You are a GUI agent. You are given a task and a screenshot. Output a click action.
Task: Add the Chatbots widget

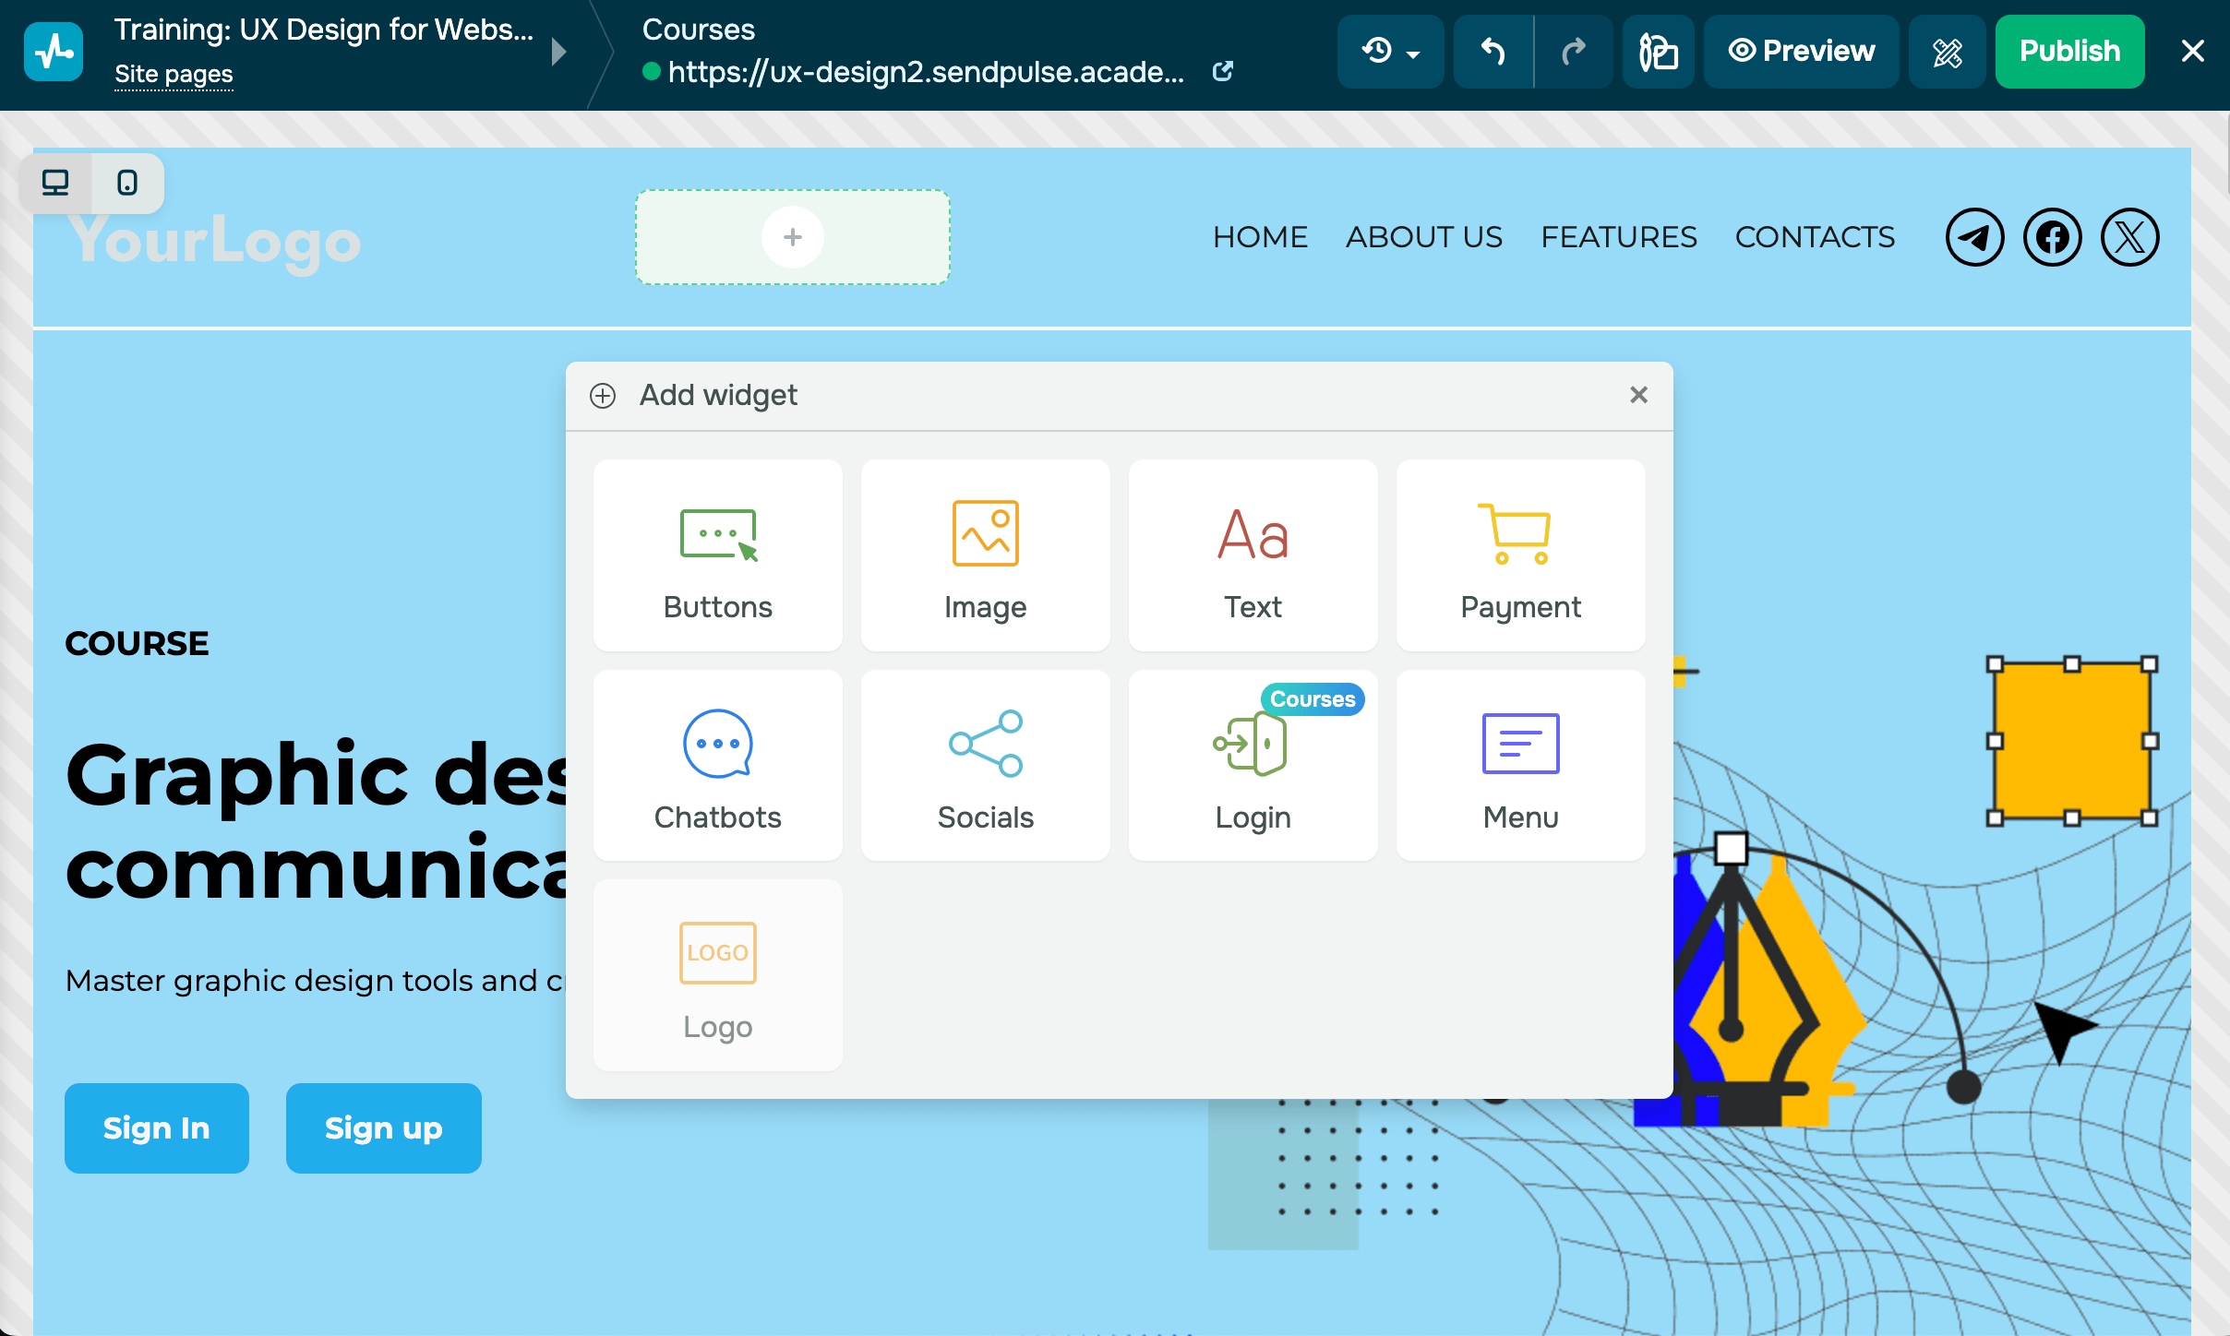click(717, 766)
